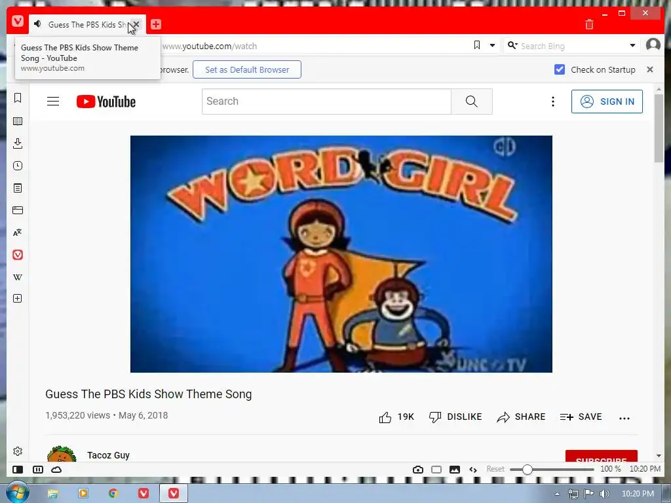Open Windows Explorer from taskbar
671x503 pixels.
pyautogui.click(x=52, y=494)
